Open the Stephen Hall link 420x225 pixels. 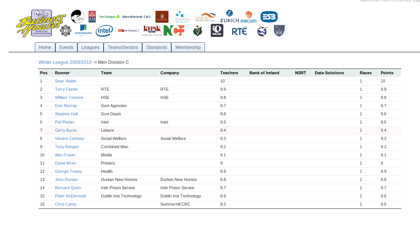tap(67, 114)
